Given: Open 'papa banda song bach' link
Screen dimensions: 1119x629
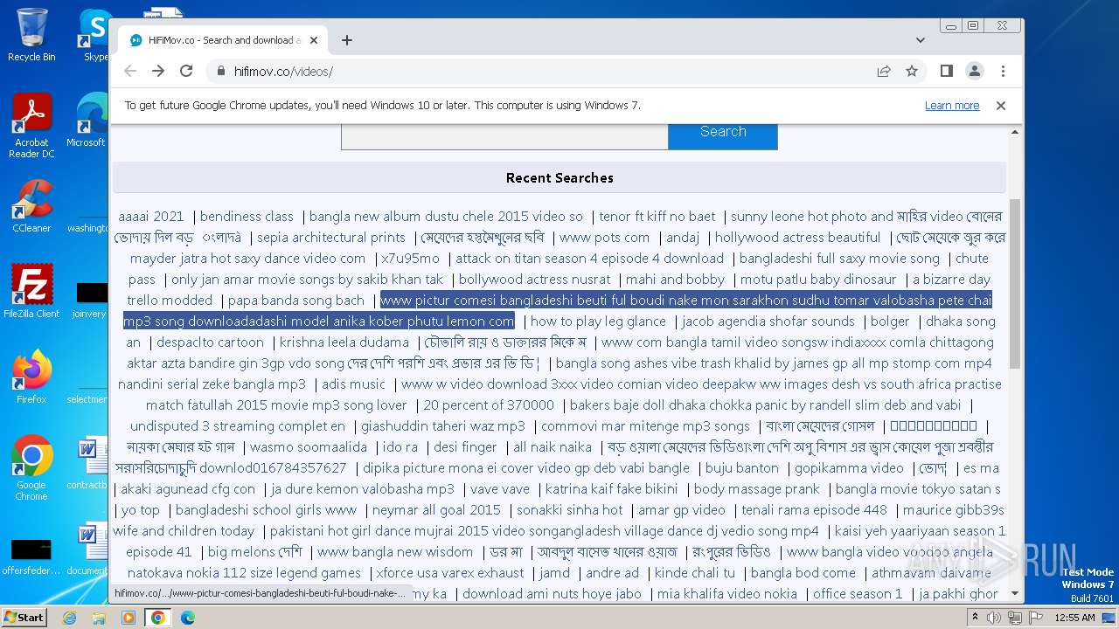Looking at the screenshot, I should 296,301.
